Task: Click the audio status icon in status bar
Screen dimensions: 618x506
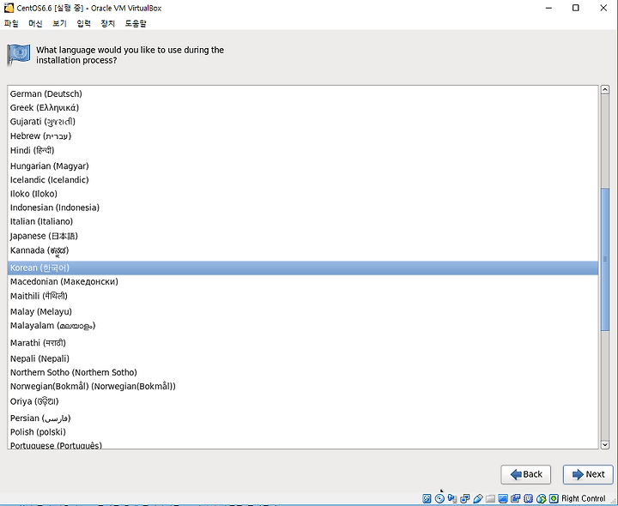Action: (x=452, y=498)
